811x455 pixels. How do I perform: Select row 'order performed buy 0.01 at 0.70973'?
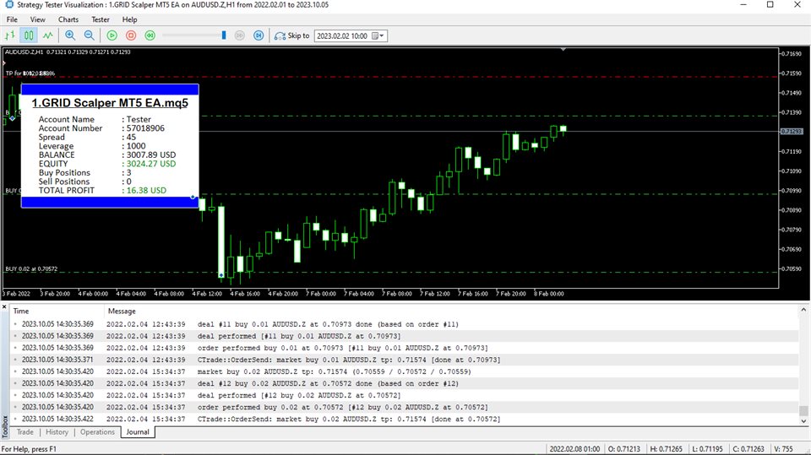(x=405, y=348)
